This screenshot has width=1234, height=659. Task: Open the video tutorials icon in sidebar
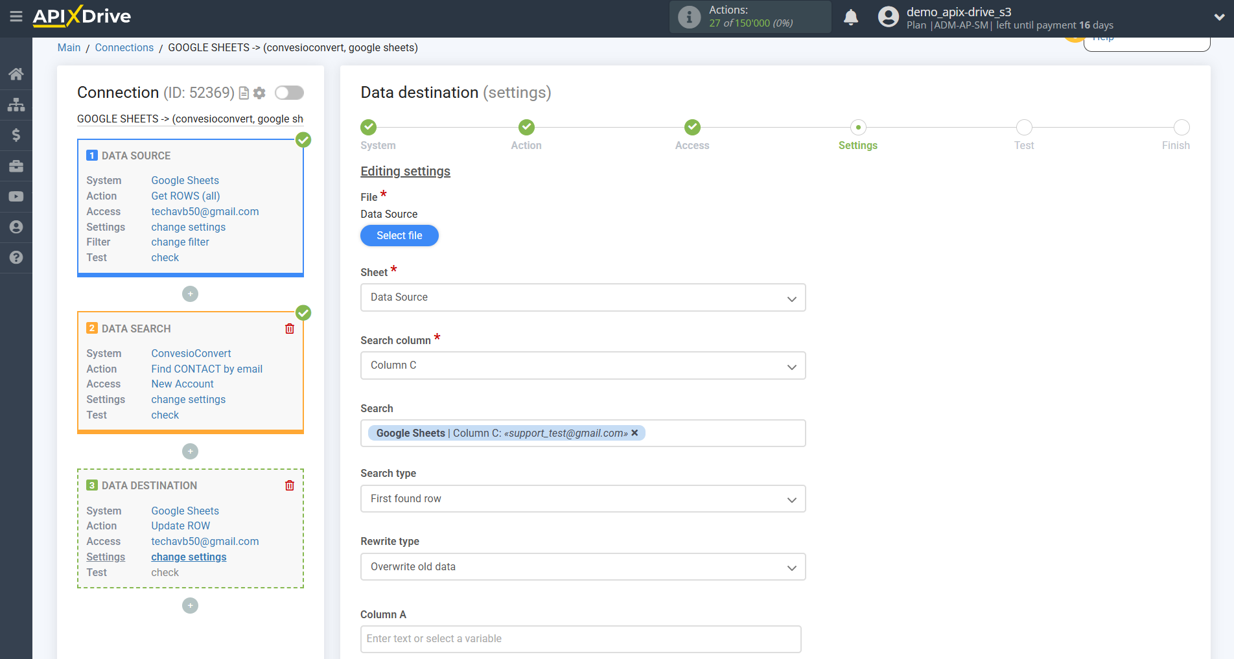[16, 196]
